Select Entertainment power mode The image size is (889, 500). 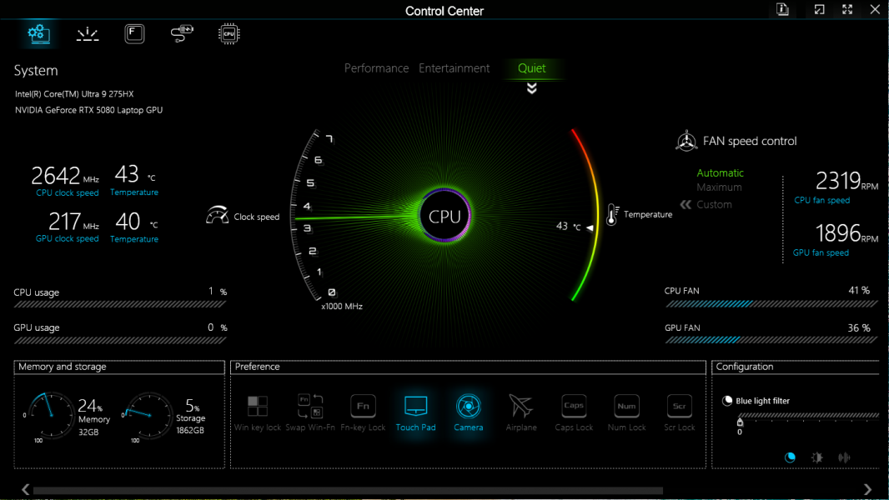[x=455, y=68]
